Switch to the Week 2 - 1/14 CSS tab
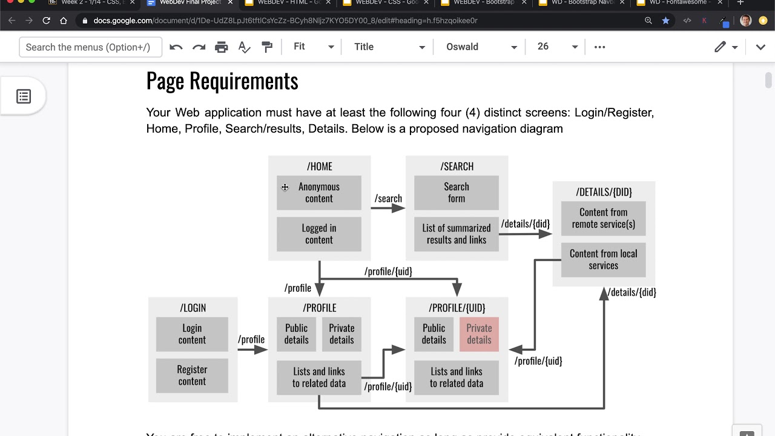This screenshot has width=775, height=436. pyautogui.click(x=90, y=3)
